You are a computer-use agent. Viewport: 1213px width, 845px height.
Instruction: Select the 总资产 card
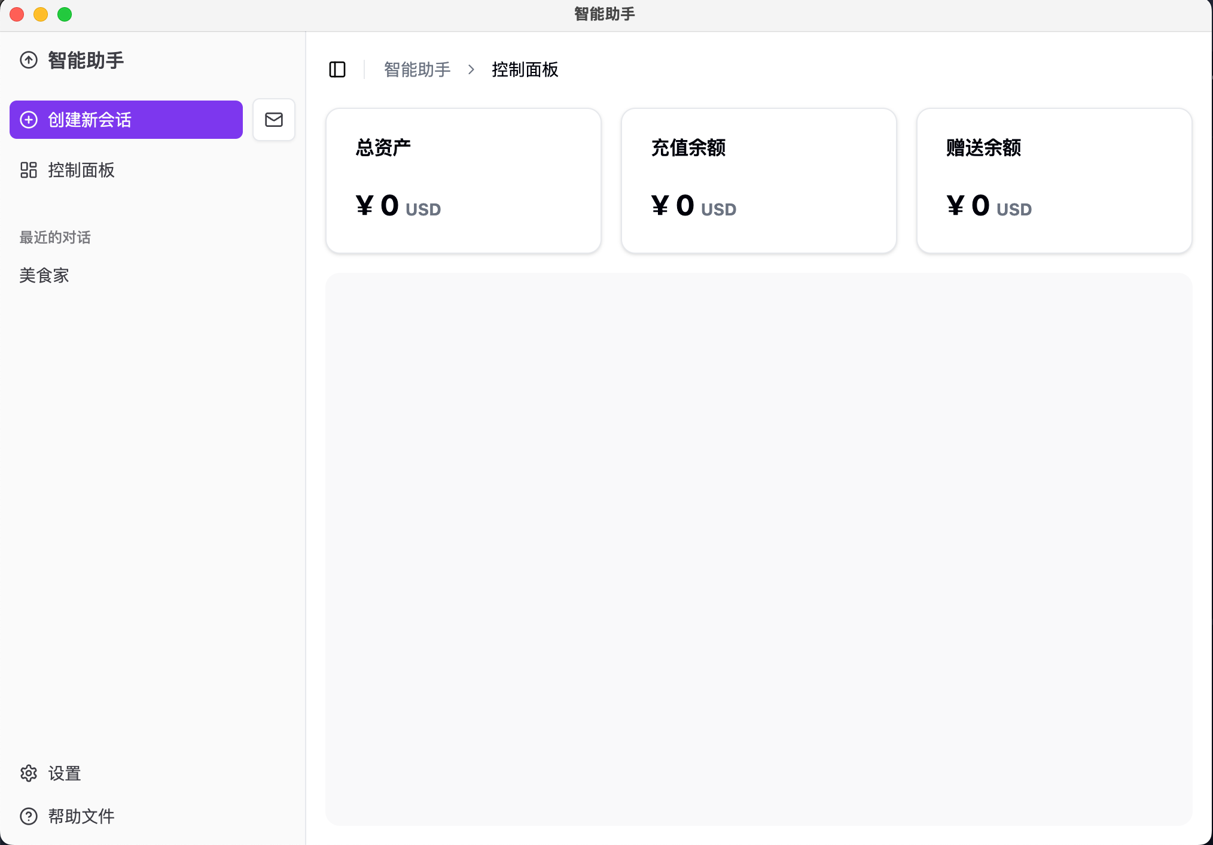coord(464,181)
